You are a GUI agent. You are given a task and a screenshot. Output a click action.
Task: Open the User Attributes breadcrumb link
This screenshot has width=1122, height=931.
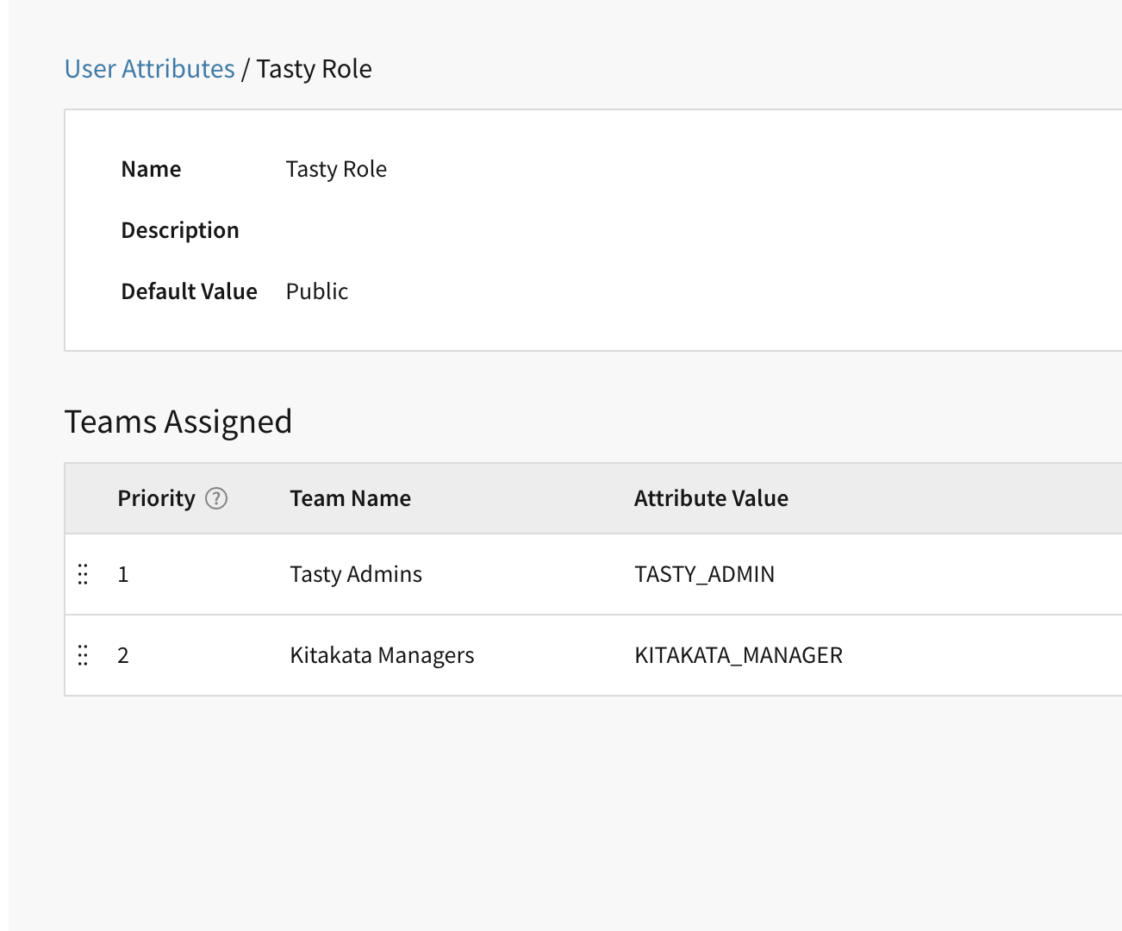coord(149,68)
